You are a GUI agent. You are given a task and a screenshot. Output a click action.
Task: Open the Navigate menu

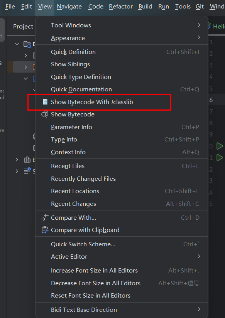69,7
